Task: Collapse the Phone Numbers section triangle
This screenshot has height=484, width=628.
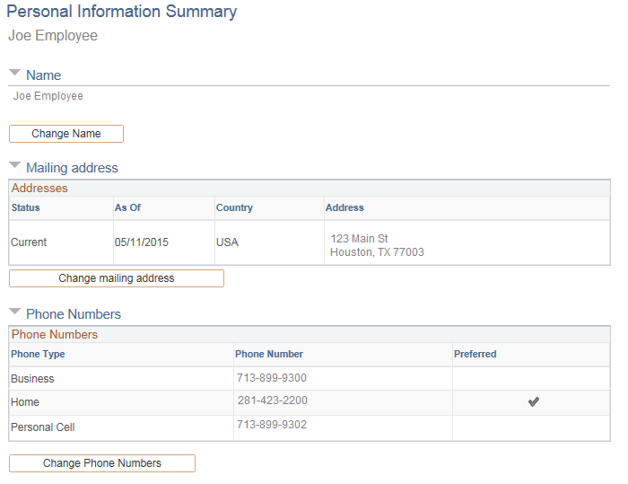Action: click(14, 312)
